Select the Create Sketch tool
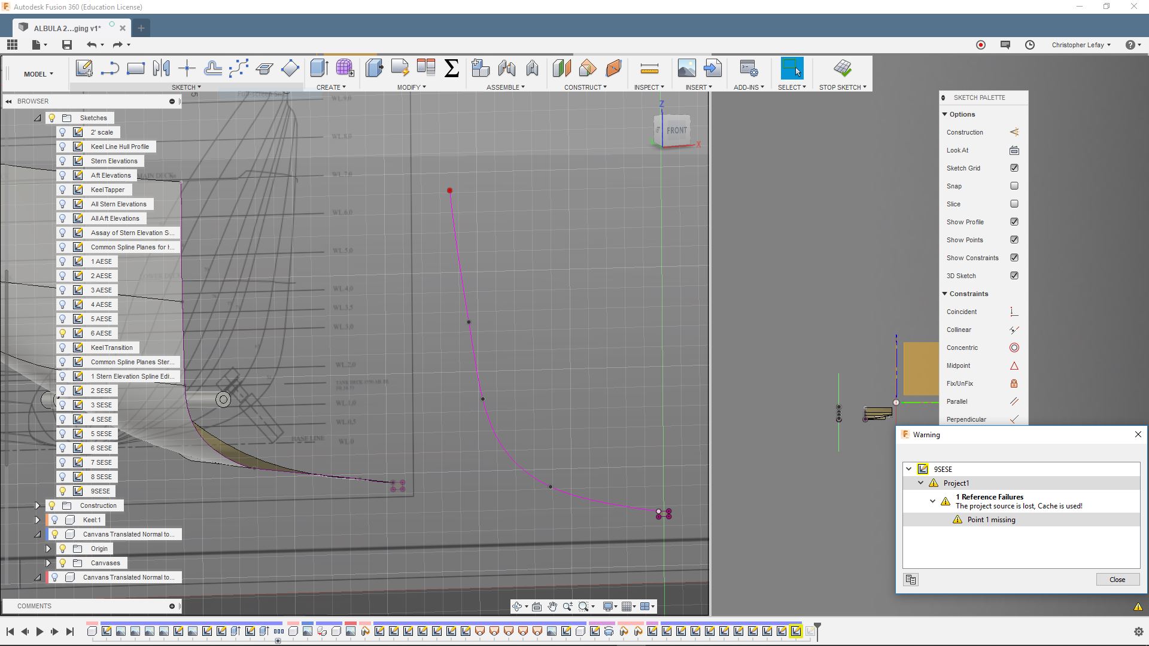The image size is (1149, 646). [x=84, y=68]
